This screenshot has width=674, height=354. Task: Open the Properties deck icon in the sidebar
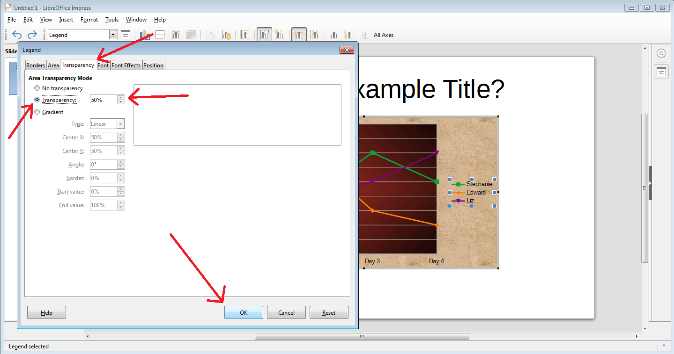pos(661,72)
